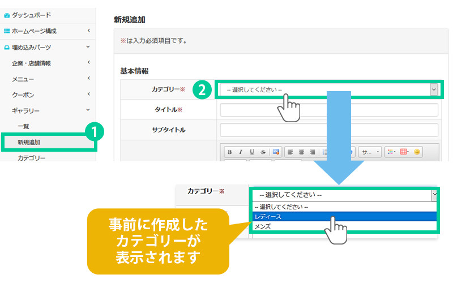Open the table insert dropdown
The height and width of the screenshot is (283, 453).
point(405,152)
